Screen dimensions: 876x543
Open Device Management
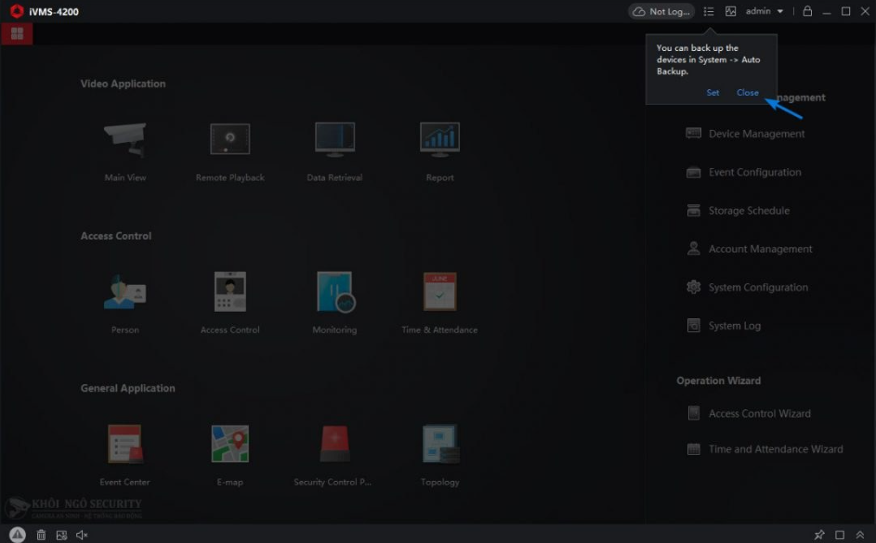pos(745,134)
